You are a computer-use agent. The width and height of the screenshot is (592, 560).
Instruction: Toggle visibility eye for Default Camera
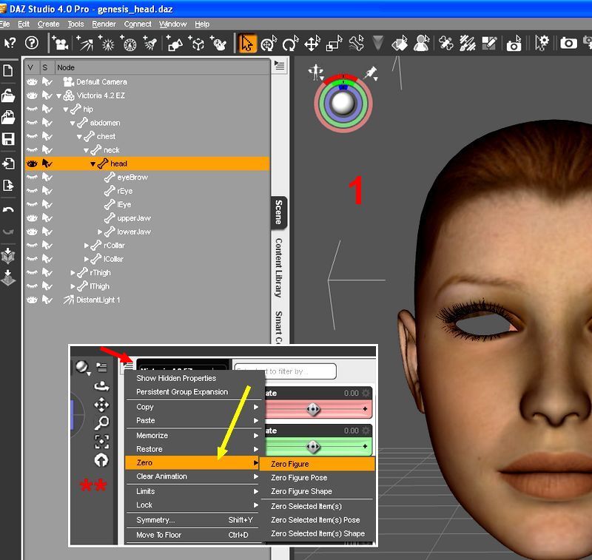32,82
